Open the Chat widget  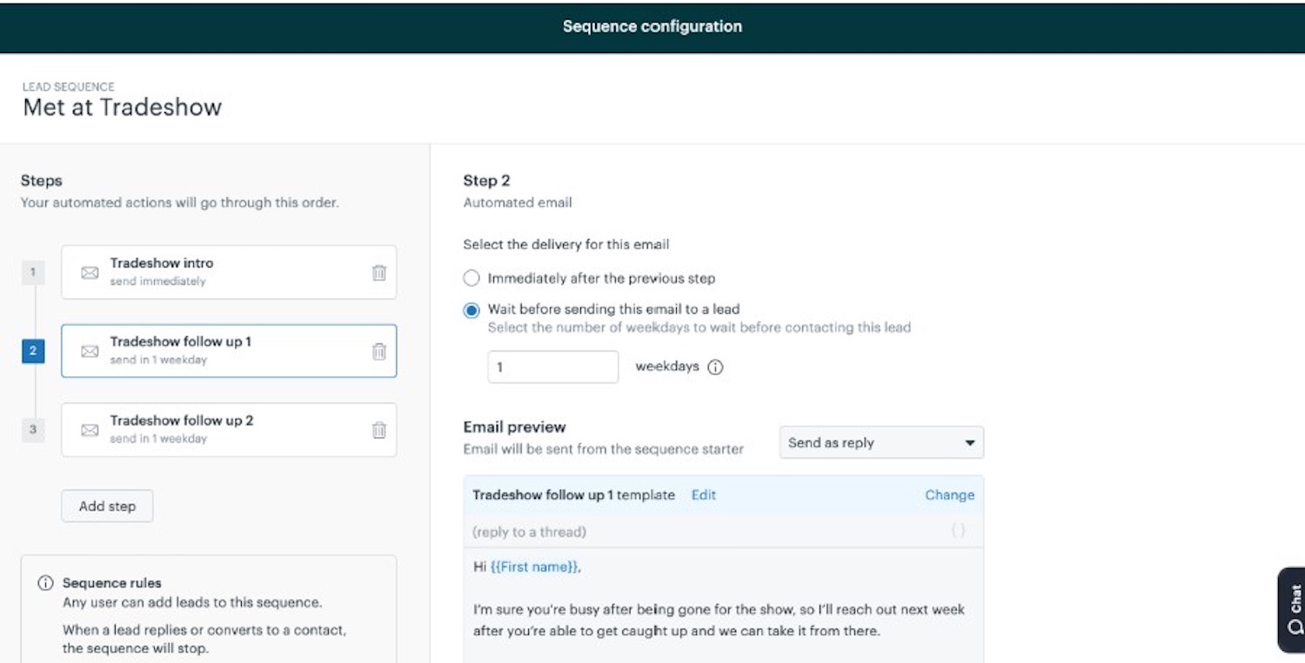point(1292,610)
